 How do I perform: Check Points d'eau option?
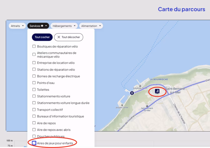click(34, 83)
